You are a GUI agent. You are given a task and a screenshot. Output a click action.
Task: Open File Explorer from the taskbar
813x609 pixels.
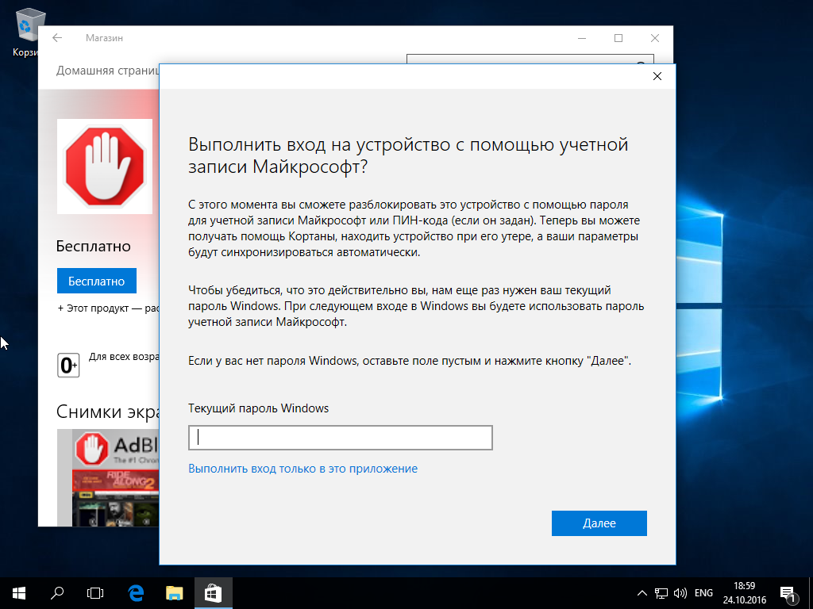174,593
